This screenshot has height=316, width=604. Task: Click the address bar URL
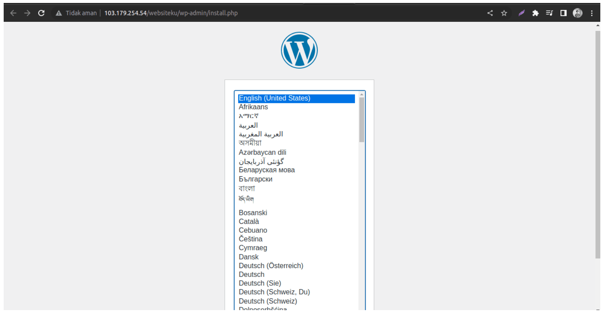(x=171, y=13)
